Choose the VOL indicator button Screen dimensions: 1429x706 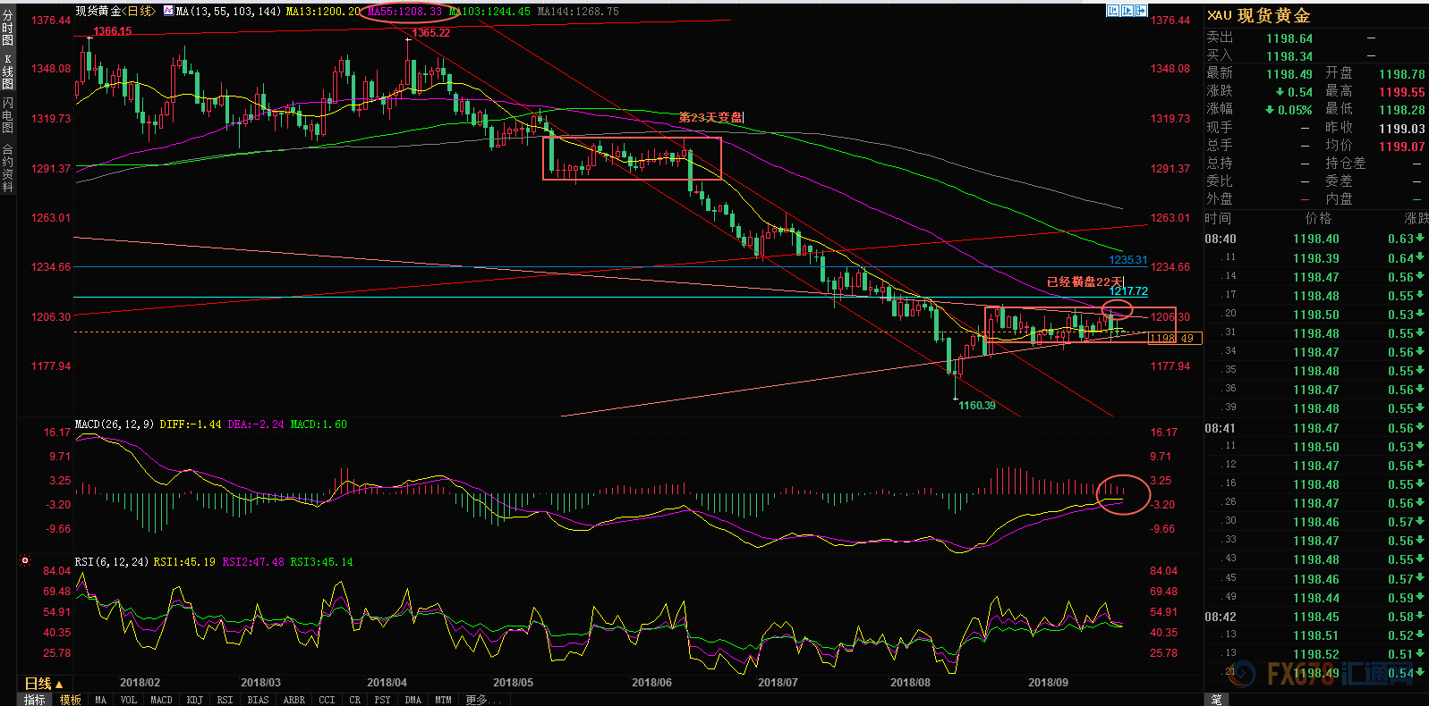point(129,700)
